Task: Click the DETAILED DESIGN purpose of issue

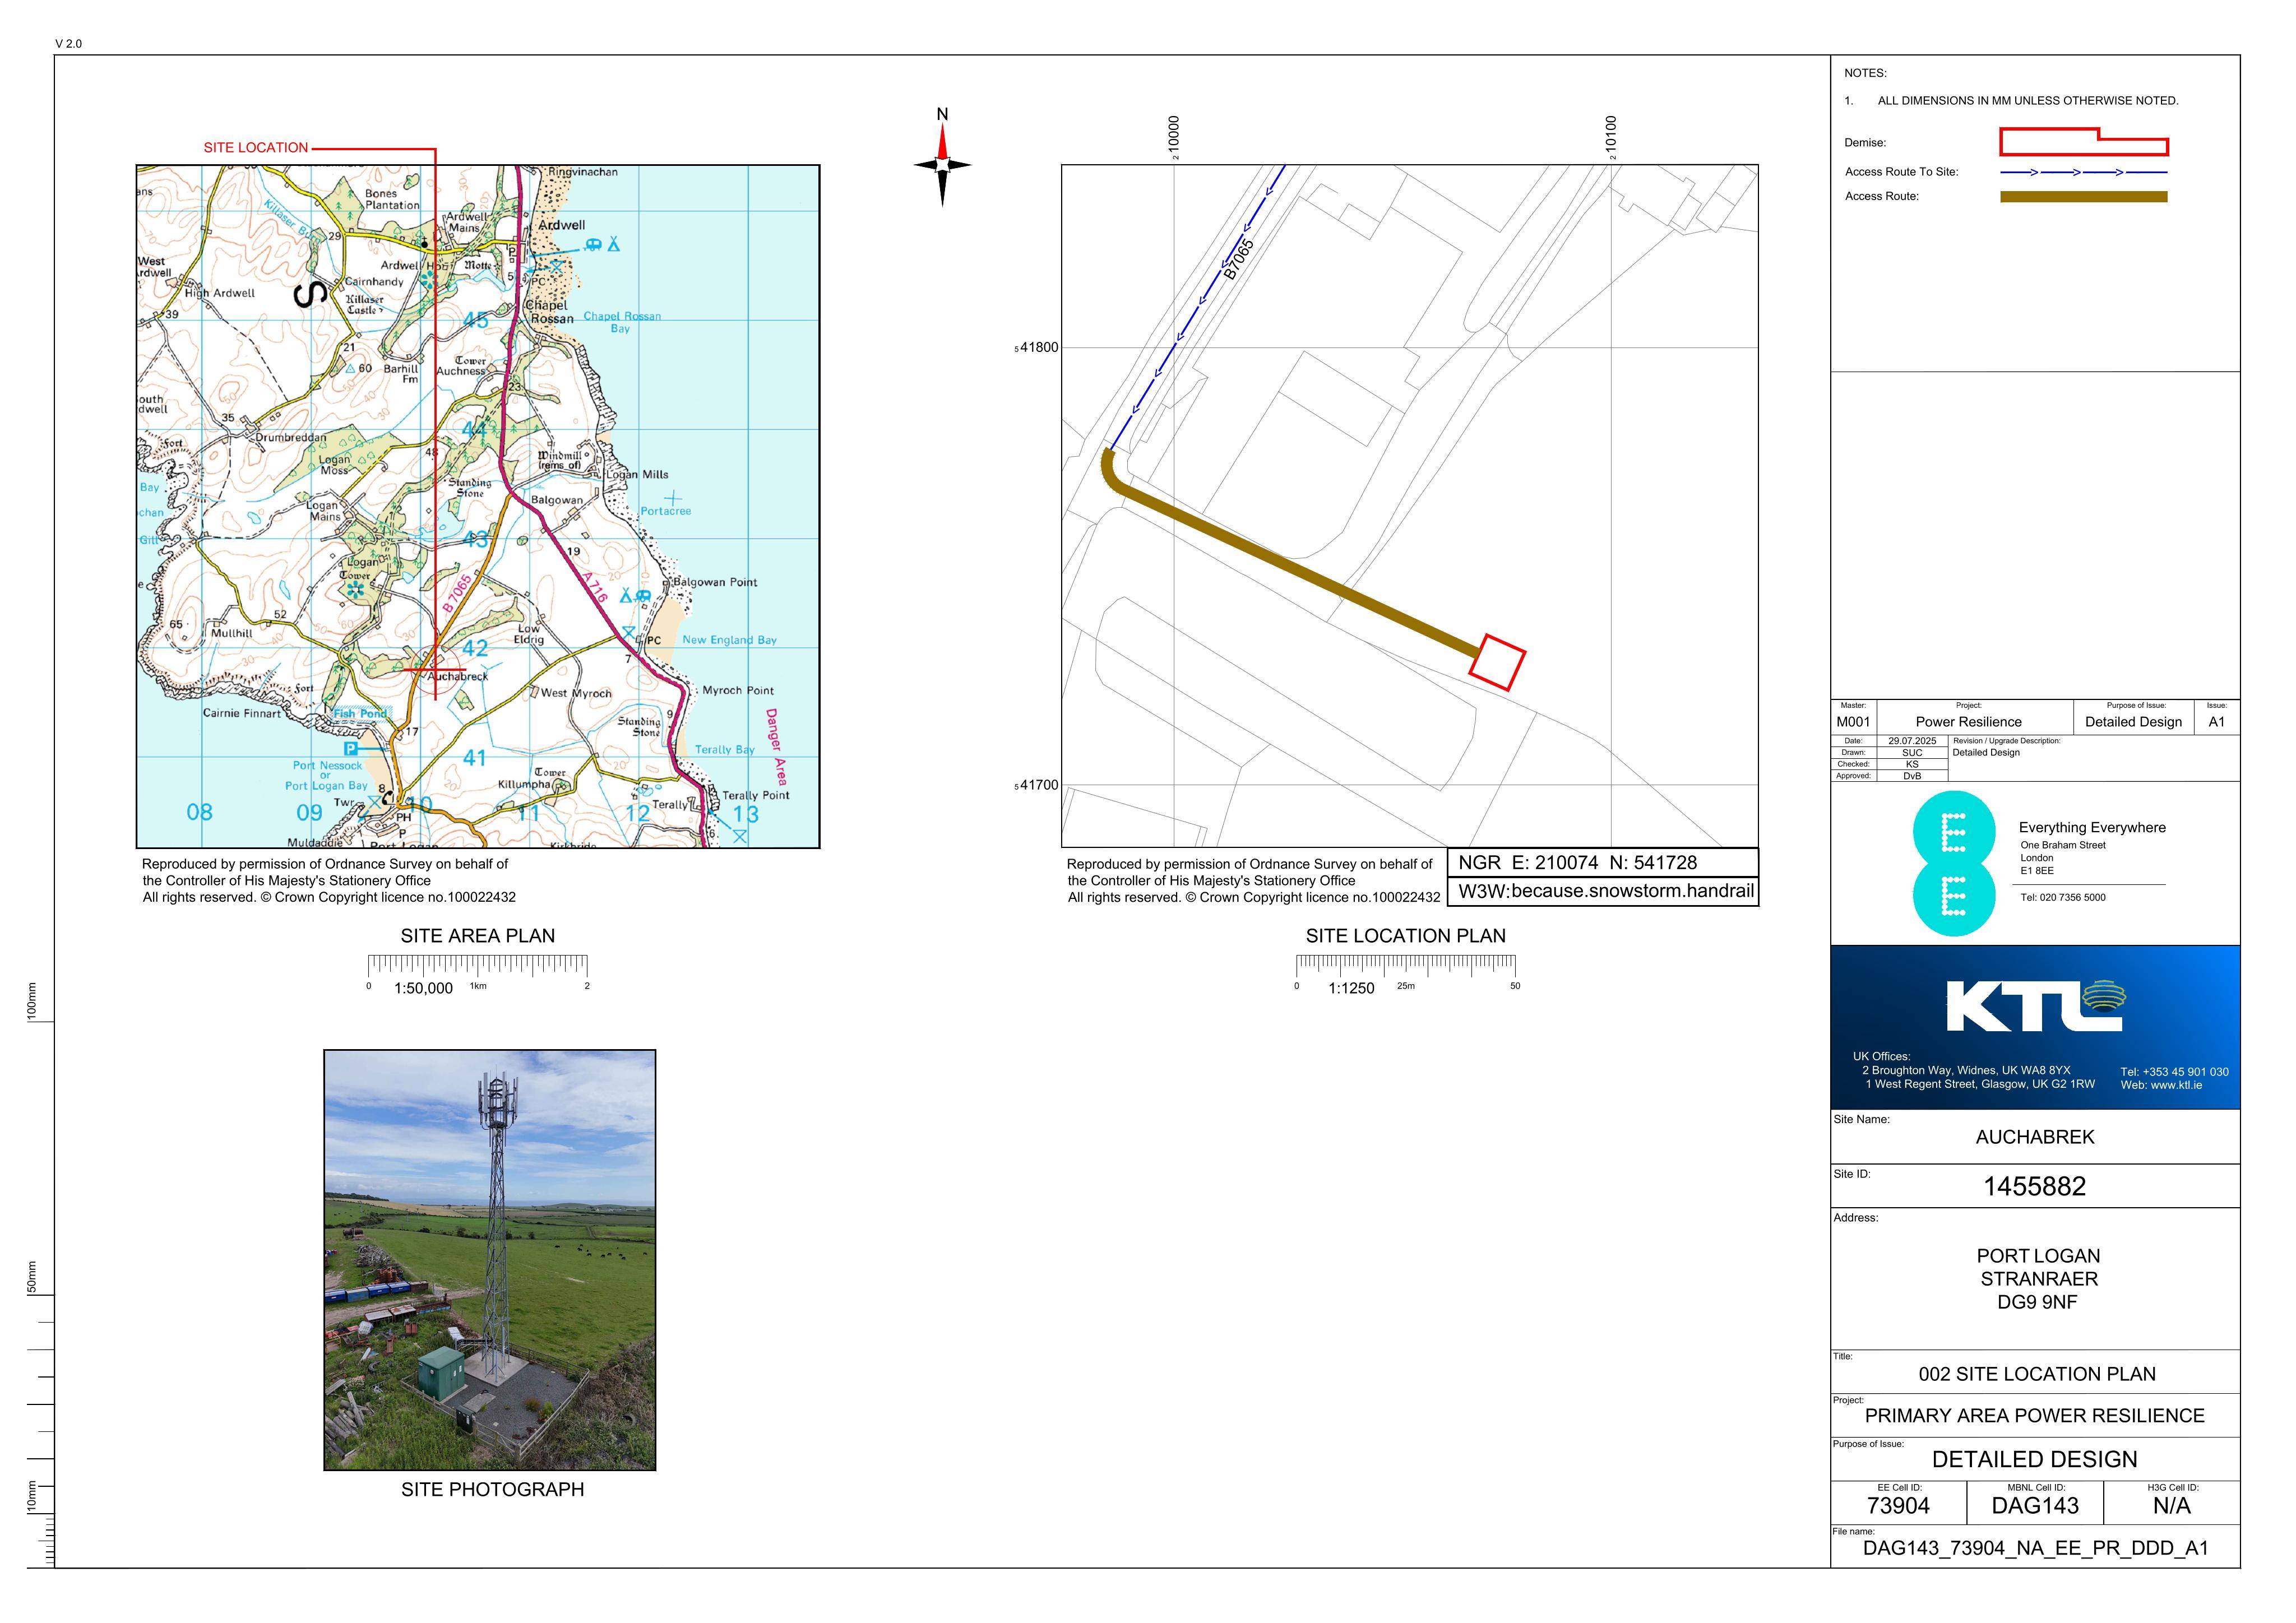Action: pyautogui.click(x=2035, y=1460)
